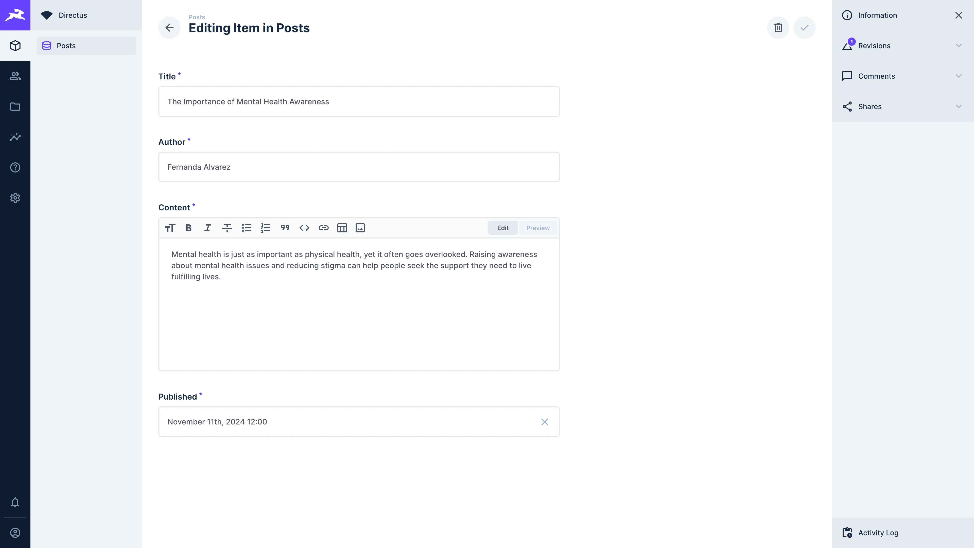Image resolution: width=974 pixels, height=548 pixels.
Task: Open the Insights module in sidebar
Action: [x=15, y=137]
